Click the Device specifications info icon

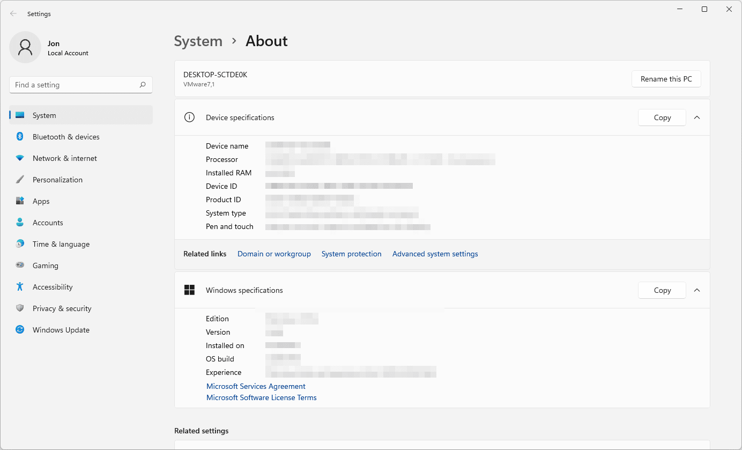189,117
